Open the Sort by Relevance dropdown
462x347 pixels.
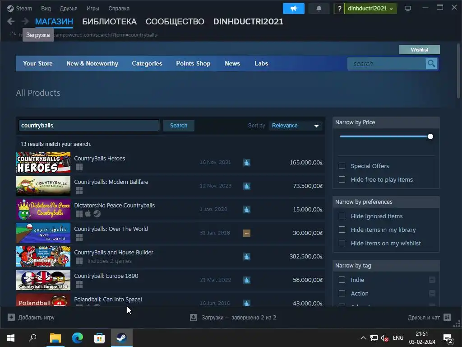[296, 126]
